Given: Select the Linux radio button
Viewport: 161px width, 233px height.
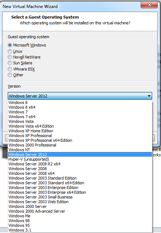Looking at the screenshot, I should [10, 51].
